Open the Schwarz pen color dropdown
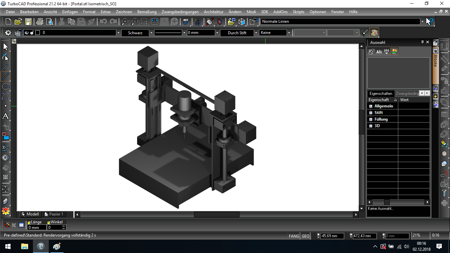 click(x=151, y=33)
